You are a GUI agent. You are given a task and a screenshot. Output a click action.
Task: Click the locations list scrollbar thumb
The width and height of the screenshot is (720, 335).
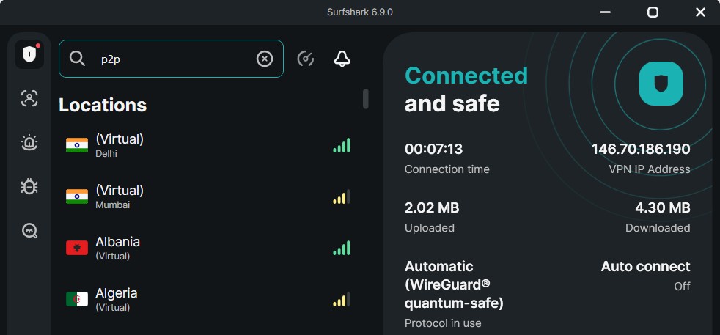click(x=366, y=99)
